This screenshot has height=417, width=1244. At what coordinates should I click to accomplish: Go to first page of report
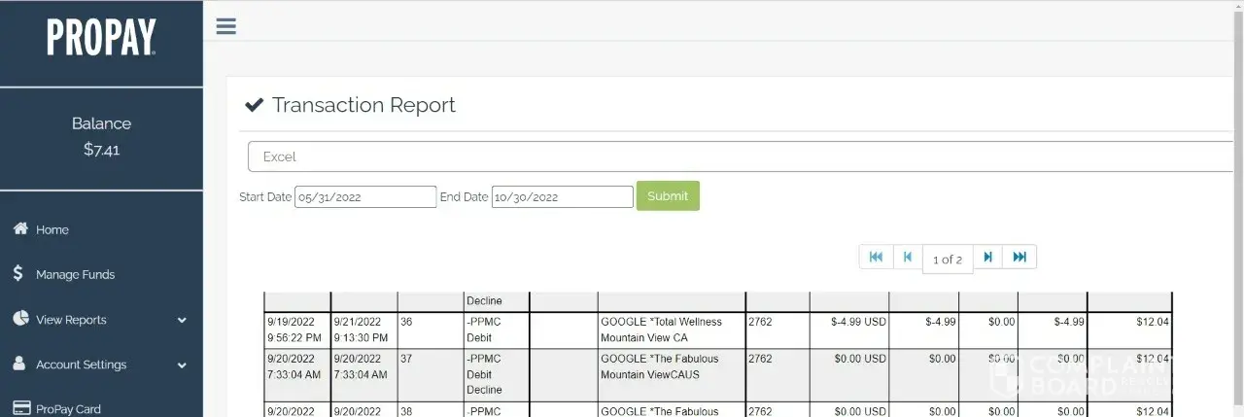click(x=876, y=257)
